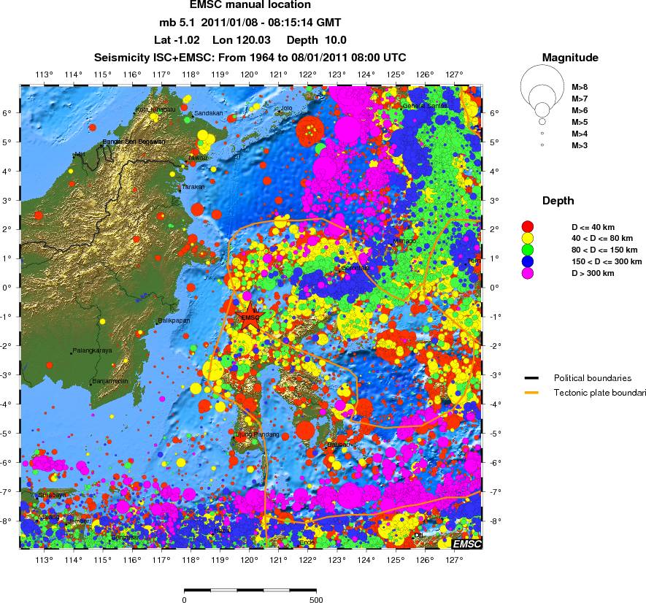Click the Malang city label
The height and width of the screenshot is (603, 646).
(49, 517)
